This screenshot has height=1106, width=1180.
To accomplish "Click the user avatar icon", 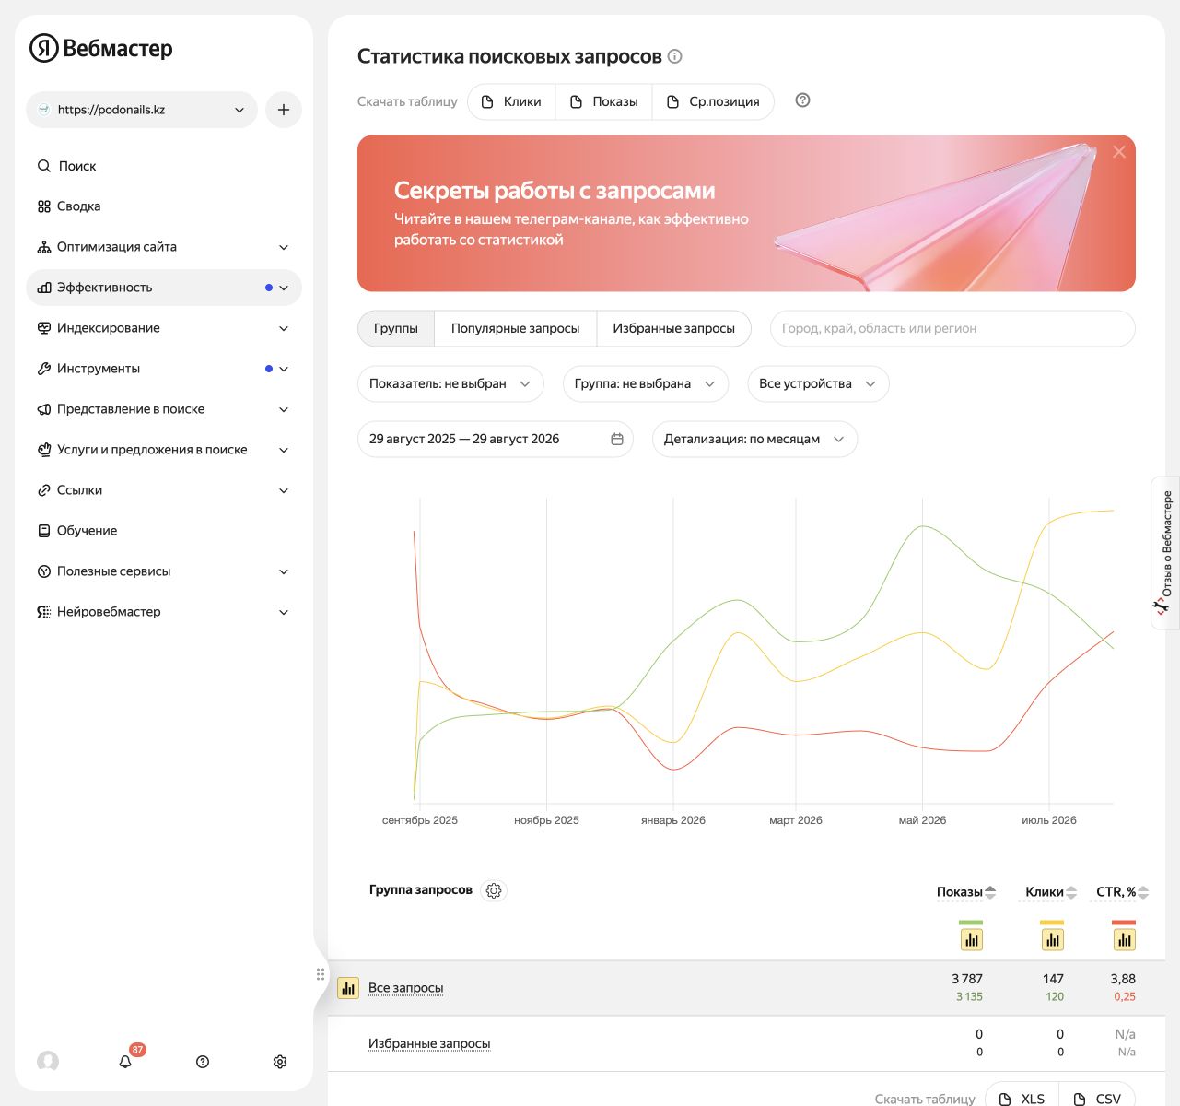I will pos(48,1062).
